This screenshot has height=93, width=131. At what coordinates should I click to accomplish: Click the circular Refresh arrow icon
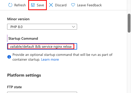10,5
